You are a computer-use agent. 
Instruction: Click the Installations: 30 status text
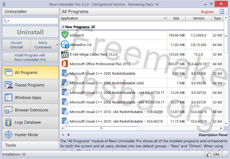[x=14, y=154]
